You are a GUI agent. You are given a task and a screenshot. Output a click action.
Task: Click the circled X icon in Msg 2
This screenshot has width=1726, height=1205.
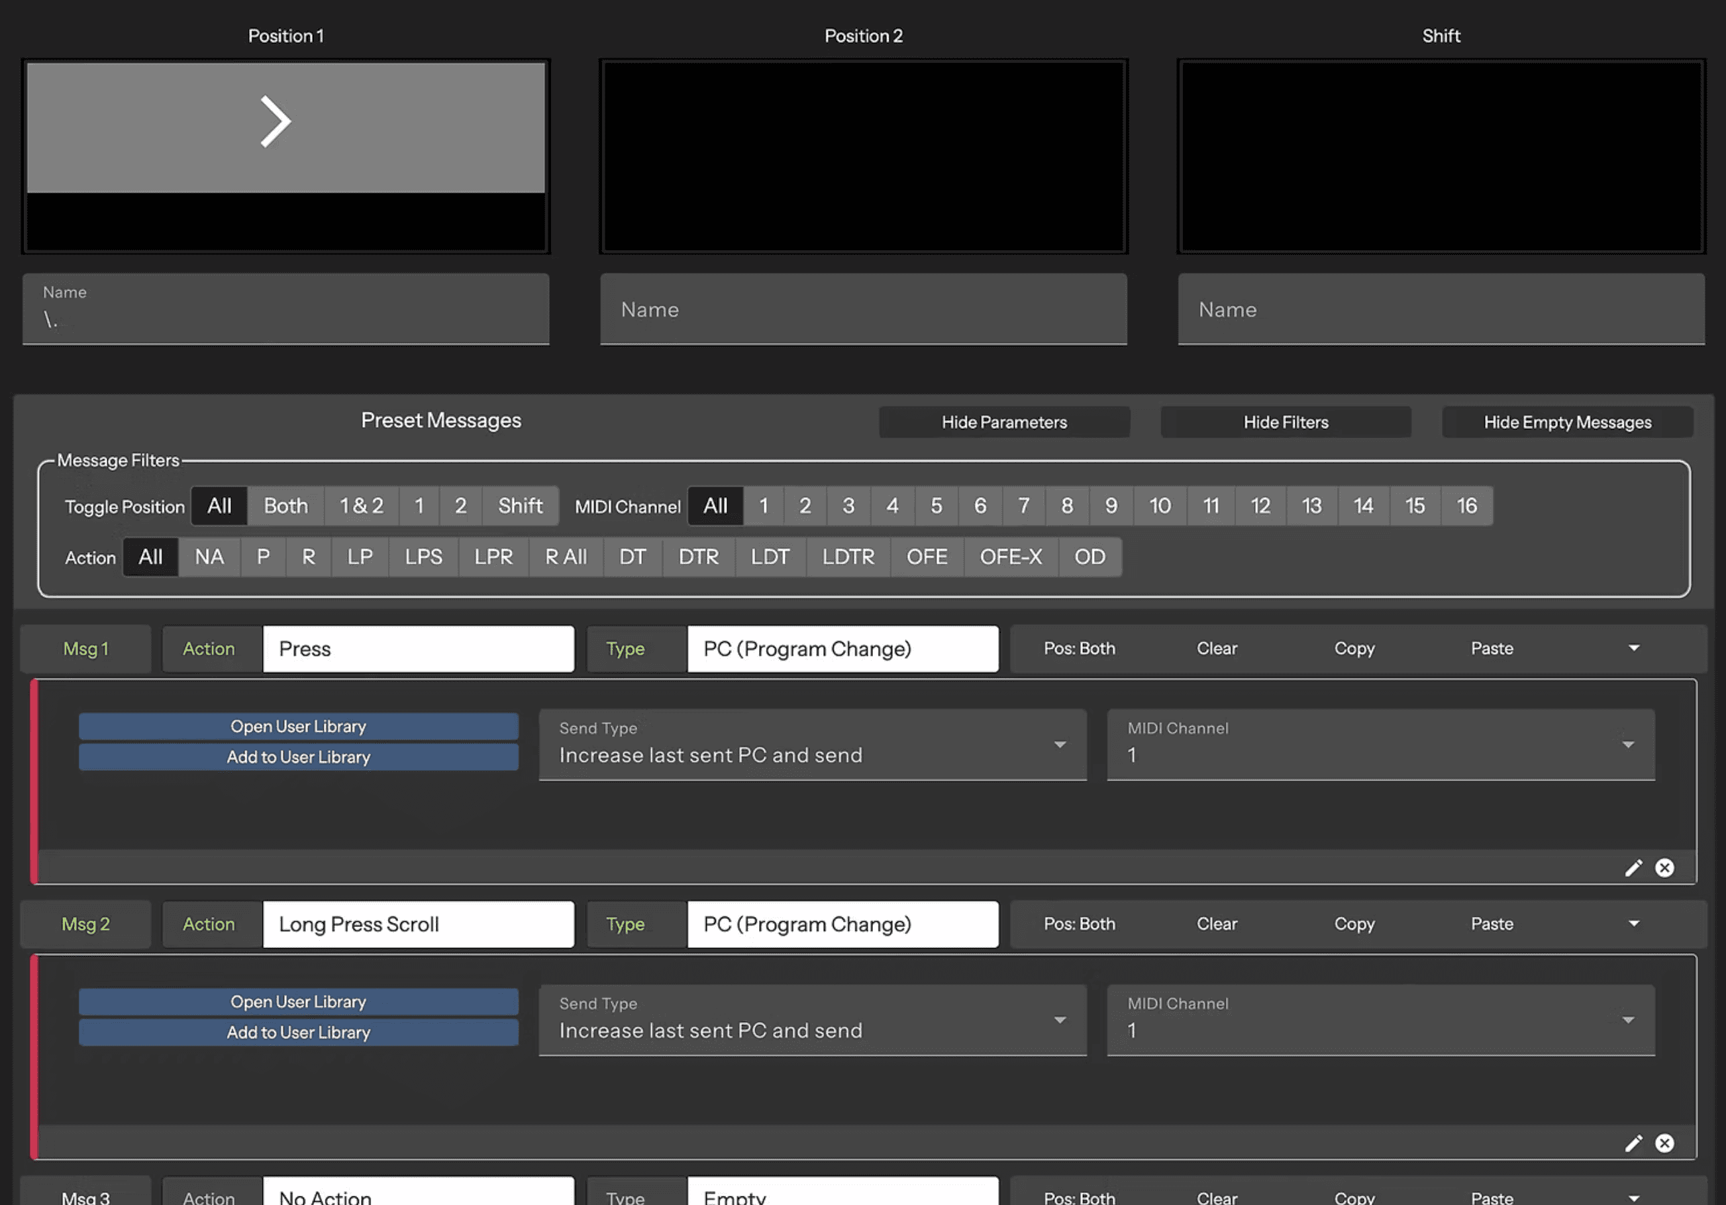[1664, 1143]
